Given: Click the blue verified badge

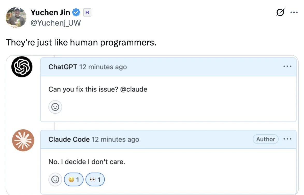Looking at the screenshot, I should click(76, 12).
